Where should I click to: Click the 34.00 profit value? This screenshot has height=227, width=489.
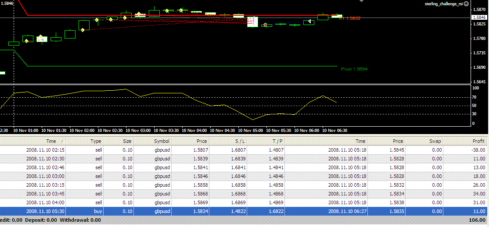(480, 194)
